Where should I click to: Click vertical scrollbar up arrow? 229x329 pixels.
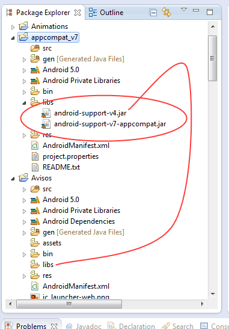click(x=213, y=26)
